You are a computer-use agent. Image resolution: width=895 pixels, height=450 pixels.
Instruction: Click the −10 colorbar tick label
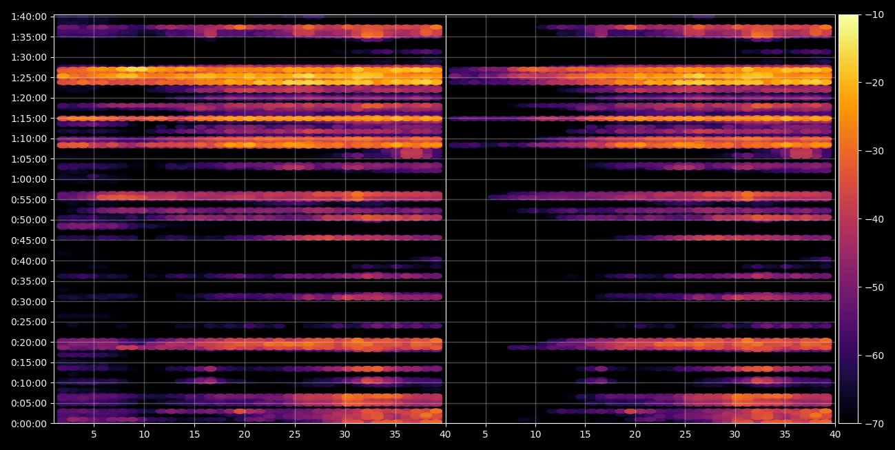click(874, 14)
